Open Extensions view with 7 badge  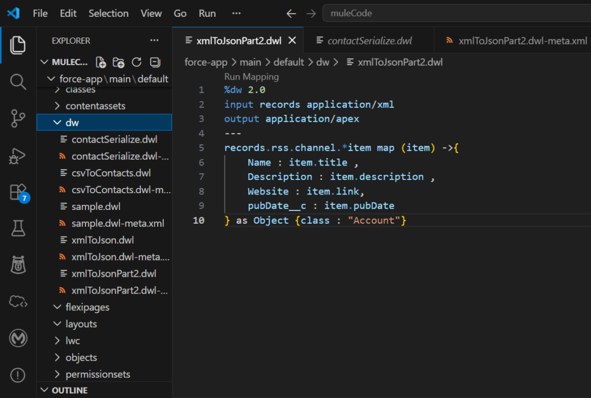coord(18,193)
